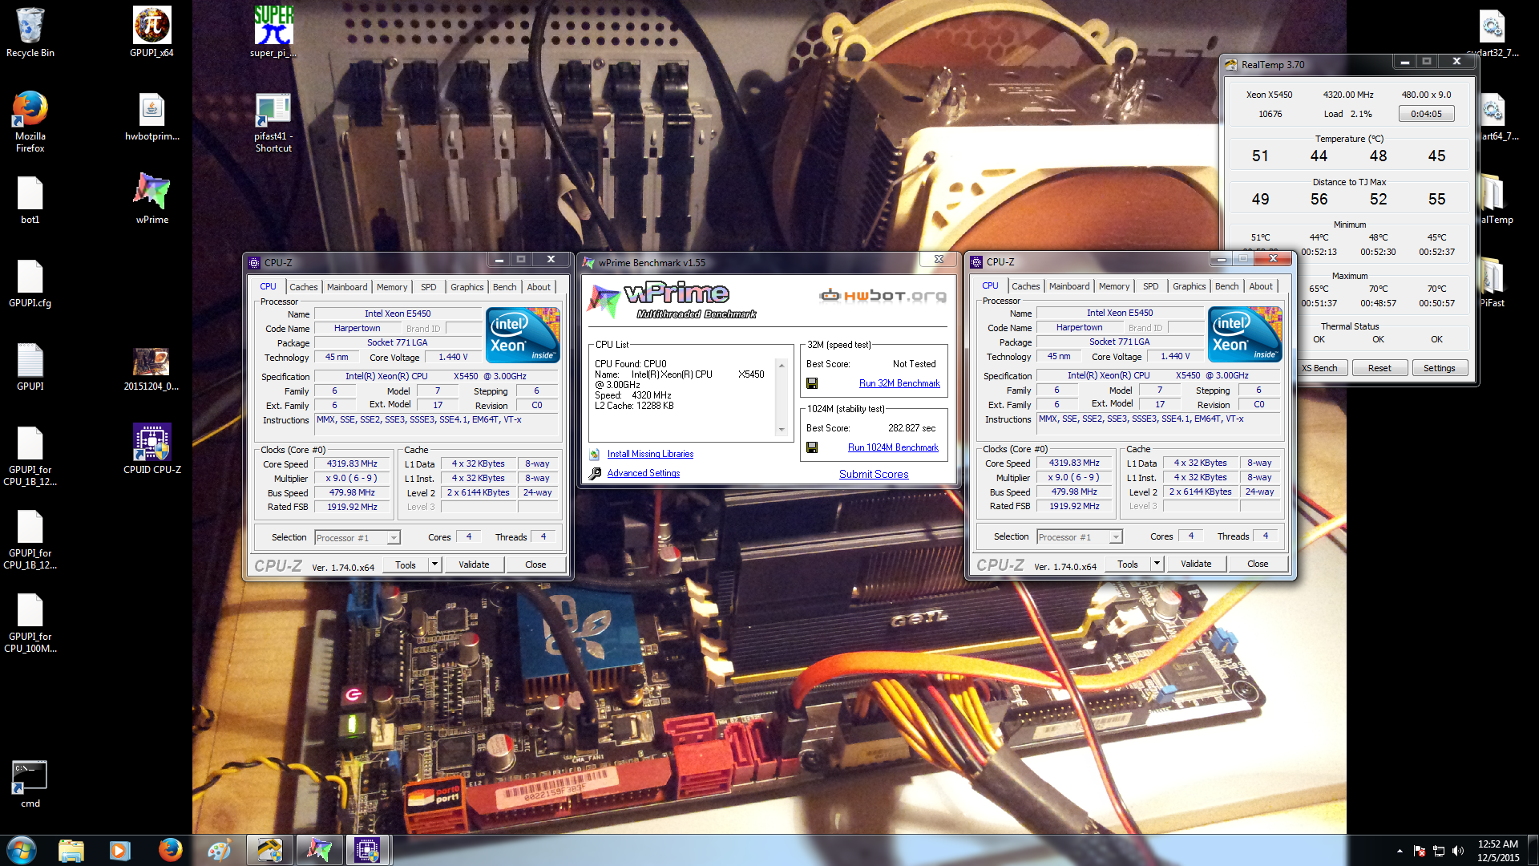Launch the wPrime desktop icon
The image size is (1539, 866).
[151, 199]
